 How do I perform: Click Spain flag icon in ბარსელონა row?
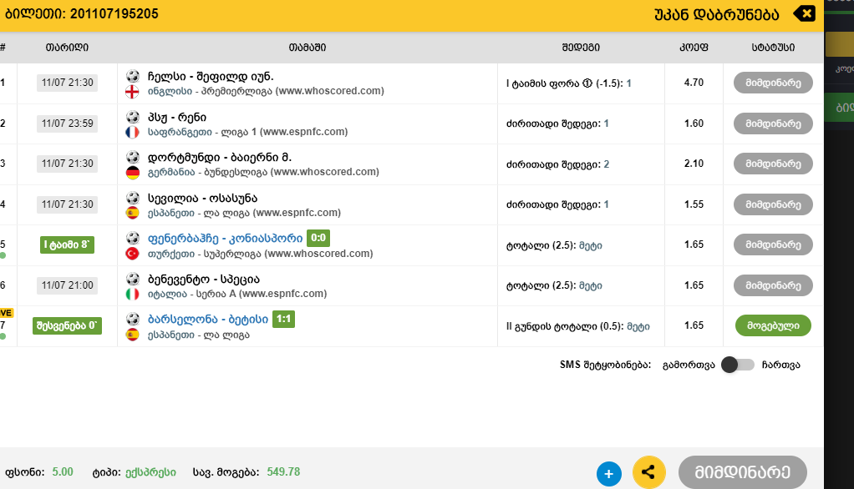[132, 335]
